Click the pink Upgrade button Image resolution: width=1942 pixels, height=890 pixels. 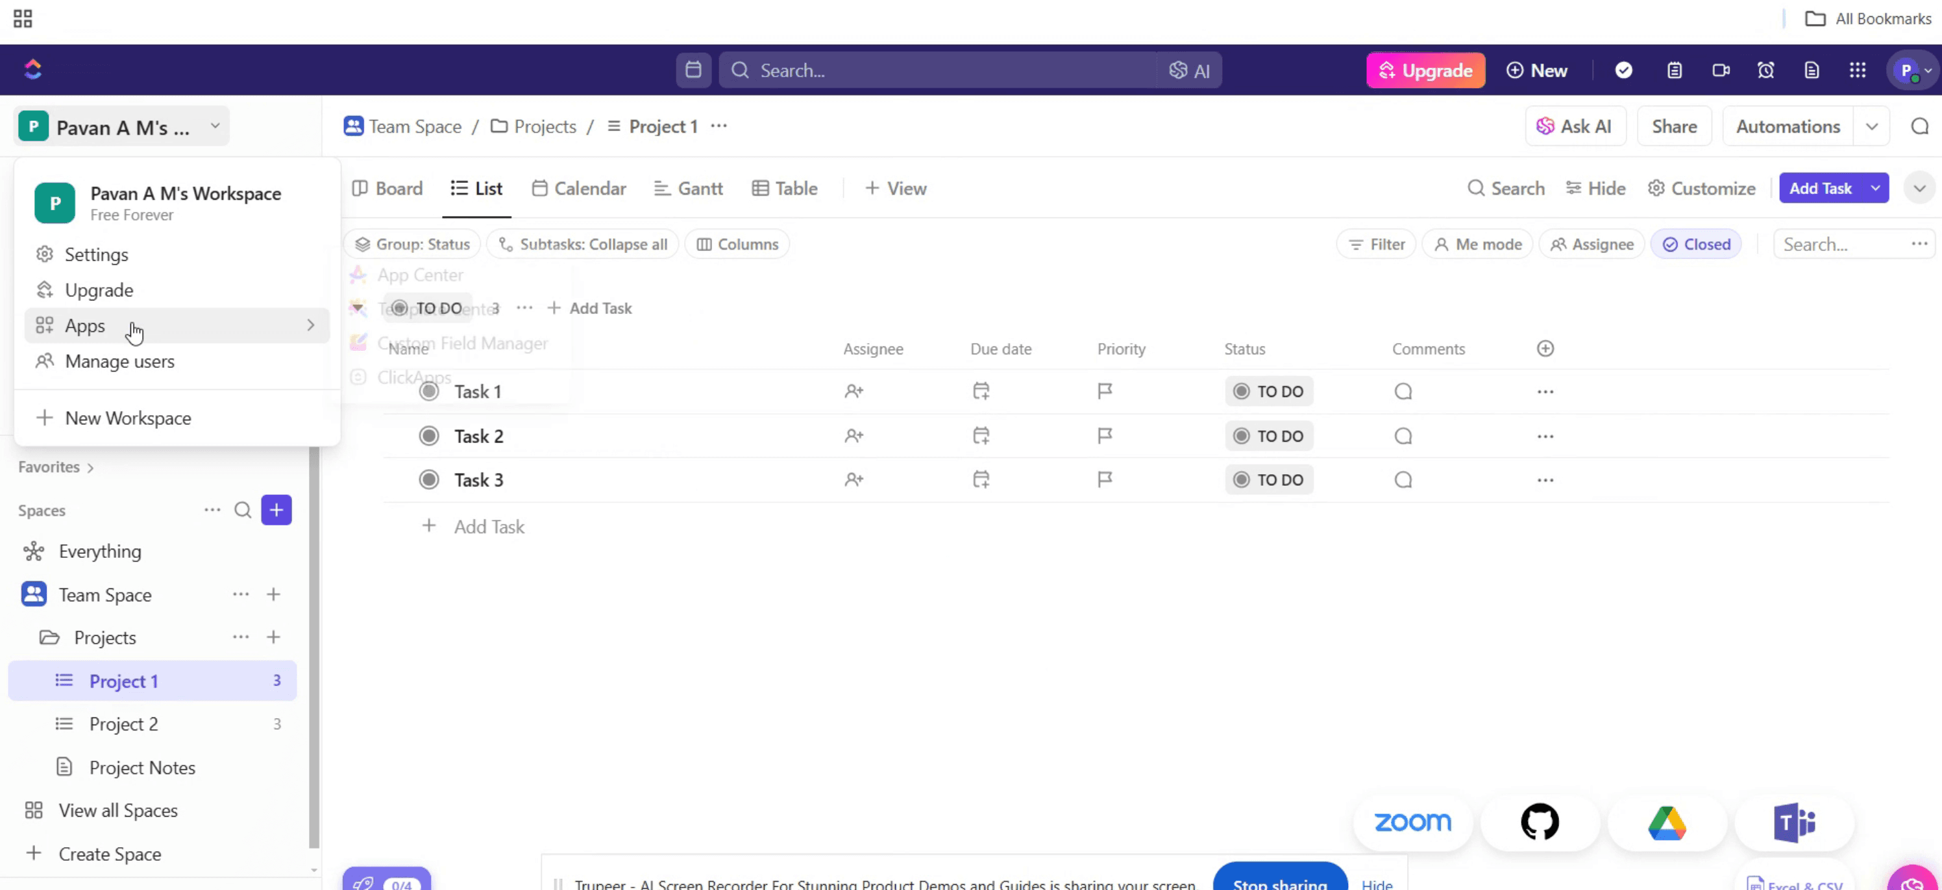(1425, 70)
